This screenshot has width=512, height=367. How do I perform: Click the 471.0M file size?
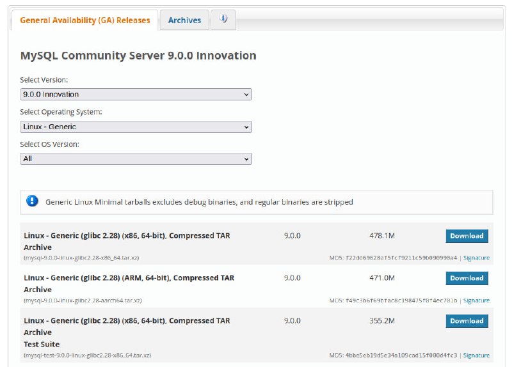(x=382, y=278)
